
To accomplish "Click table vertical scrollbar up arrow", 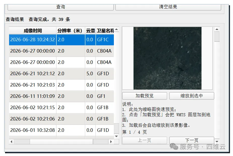I will click(x=116, y=29).
